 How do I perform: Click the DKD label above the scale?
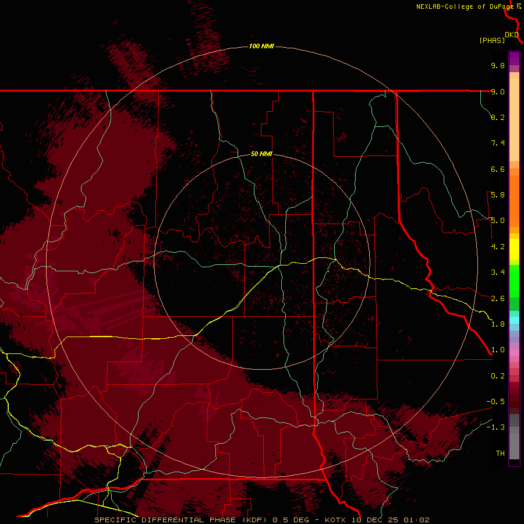(512, 34)
